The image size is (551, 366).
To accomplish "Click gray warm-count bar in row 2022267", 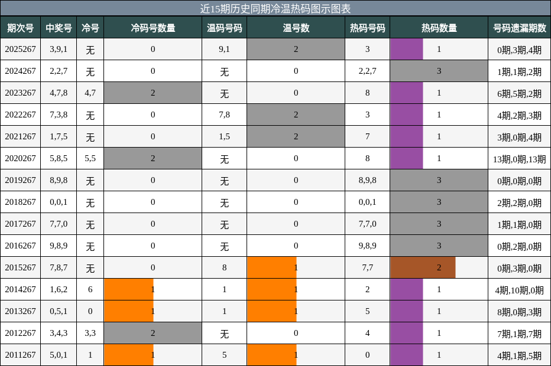I will (296, 115).
